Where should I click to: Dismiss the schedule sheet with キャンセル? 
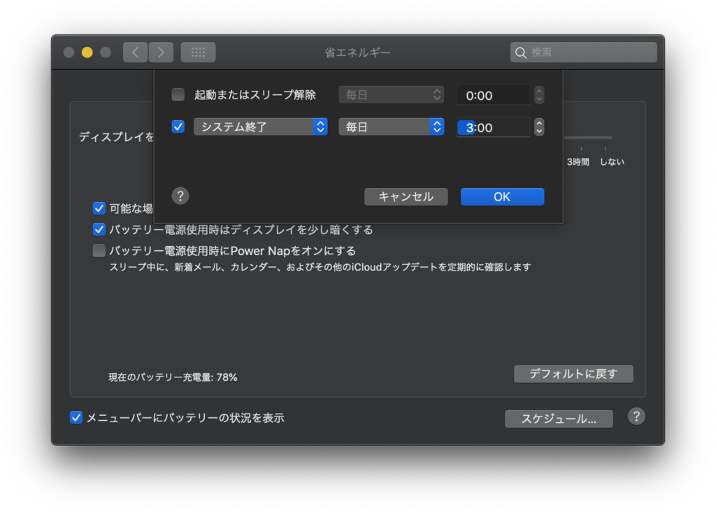[x=406, y=196]
